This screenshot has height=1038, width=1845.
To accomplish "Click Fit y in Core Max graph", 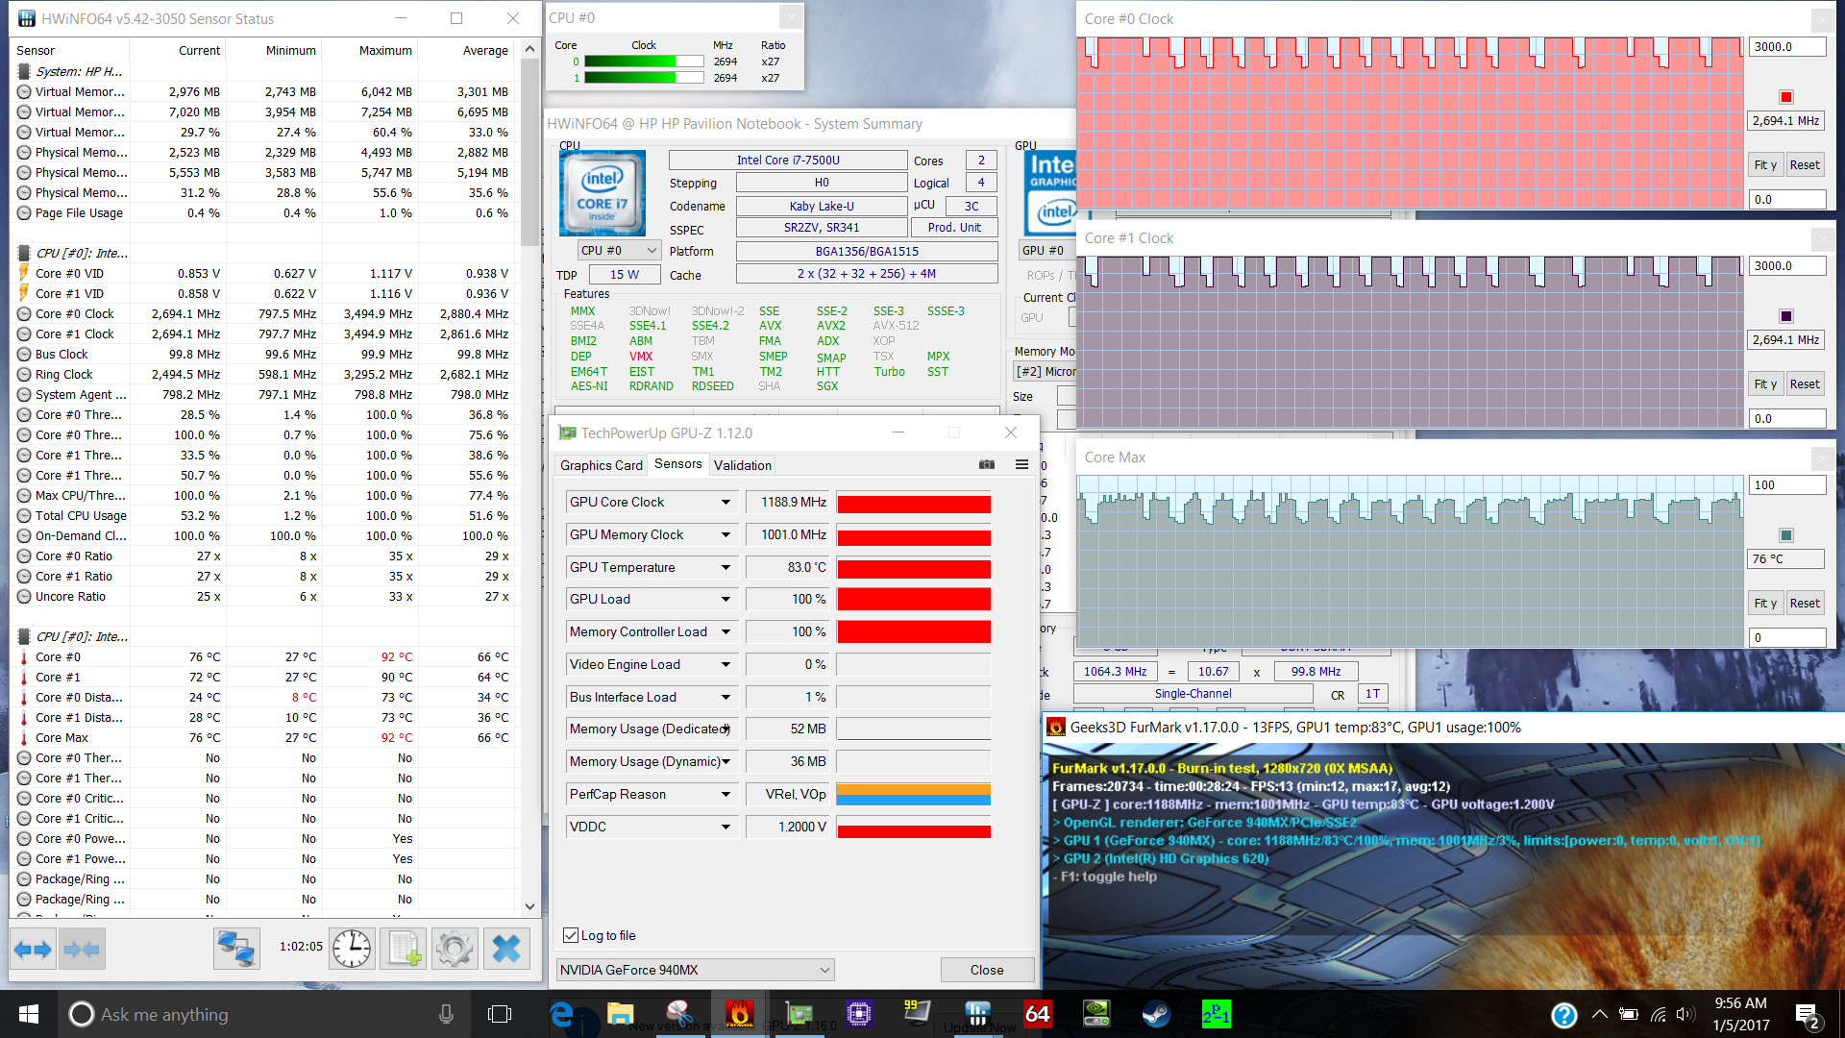I will click(x=1765, y=603).
